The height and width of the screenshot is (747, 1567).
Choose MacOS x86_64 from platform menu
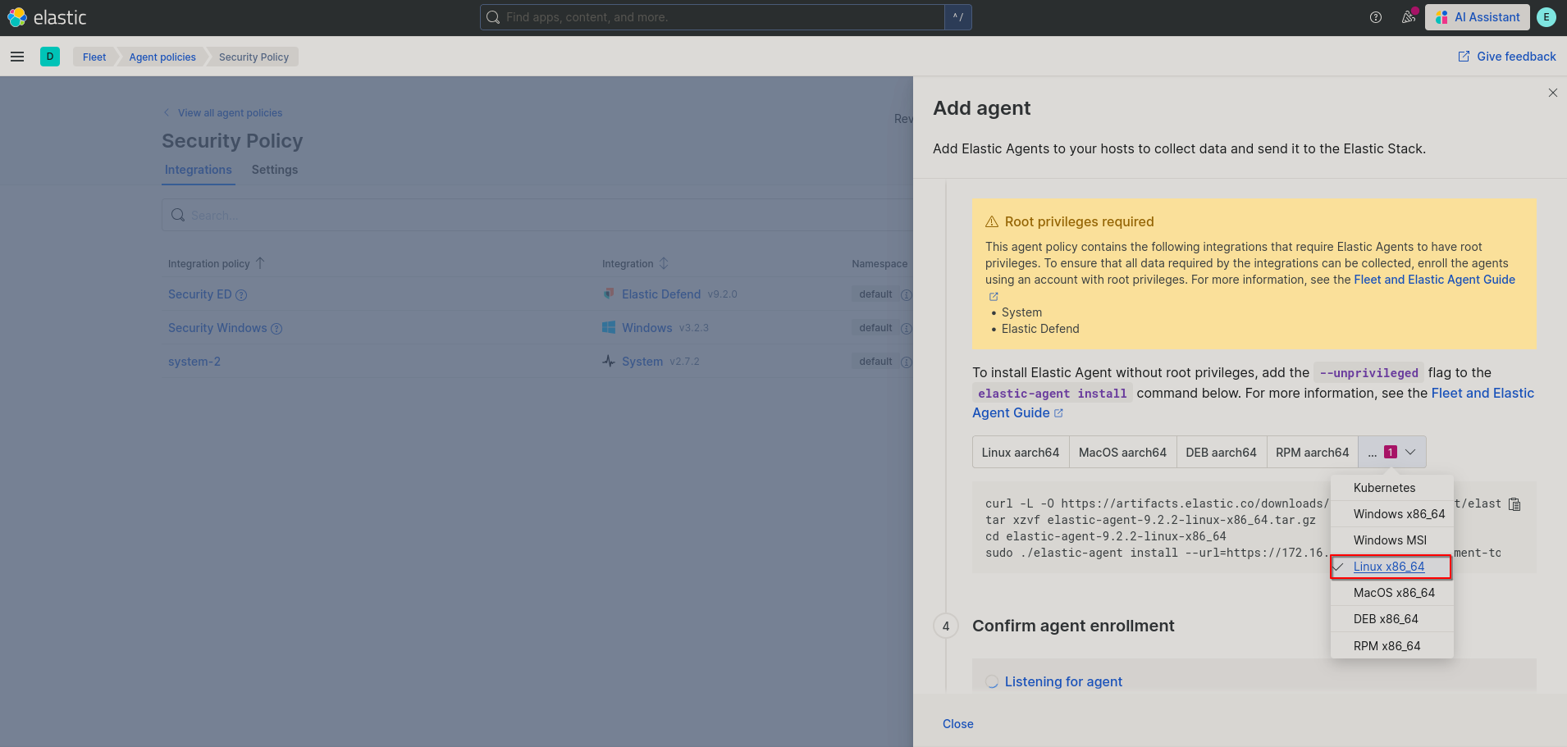point(1392,593)
